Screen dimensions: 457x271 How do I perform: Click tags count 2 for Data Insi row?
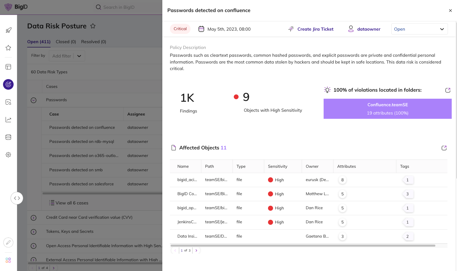pos(407,236)
